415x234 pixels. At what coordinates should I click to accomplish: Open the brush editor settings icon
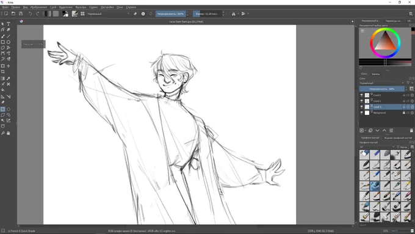pos(74,13)
